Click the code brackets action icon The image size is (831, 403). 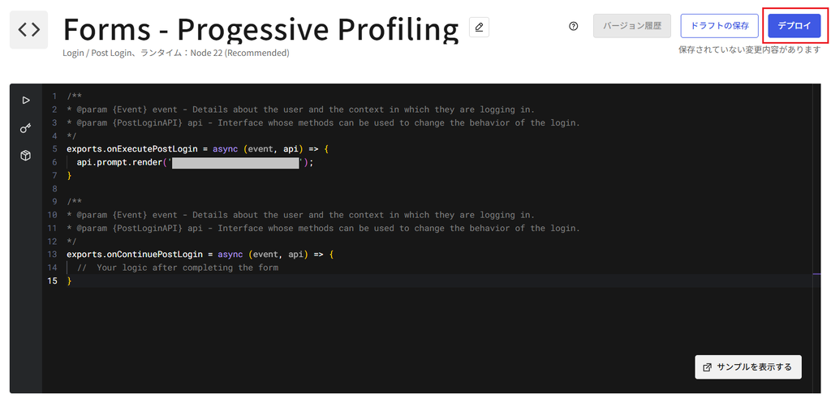[x=28, y=30]
